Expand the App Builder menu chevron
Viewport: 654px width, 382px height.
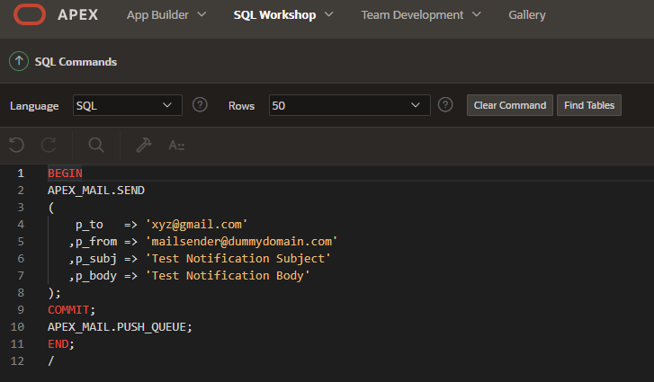[x=202, y=14]
